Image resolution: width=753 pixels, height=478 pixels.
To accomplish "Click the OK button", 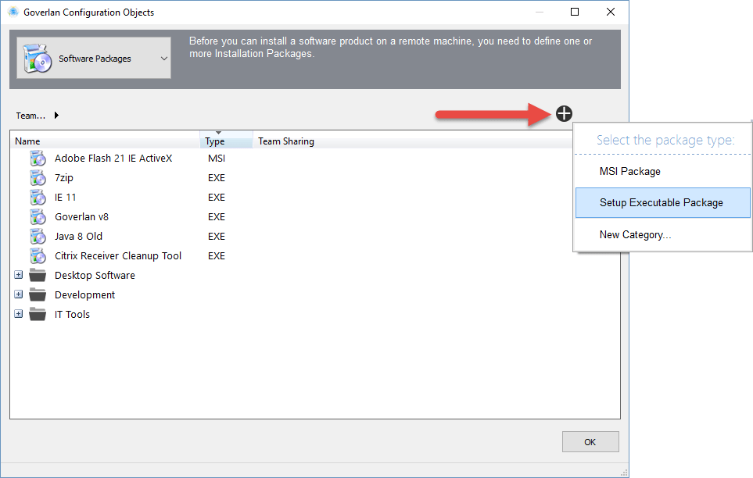I will pyautogui.click(x=590, y=441).
